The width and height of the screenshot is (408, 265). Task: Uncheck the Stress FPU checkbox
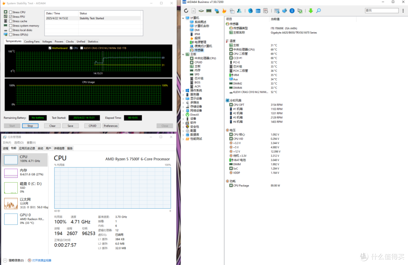(11, 16)
